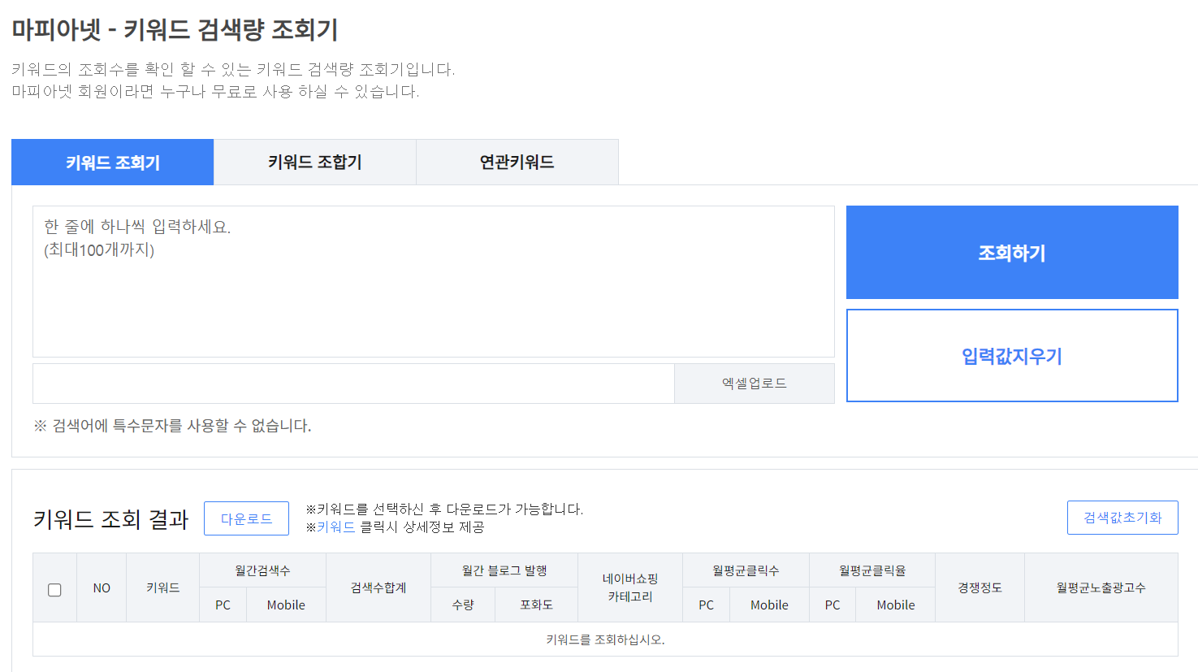
Task: Click the 월평균노출광고수 column header
Action: point(1101,588)
